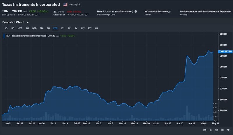Select the 1D time range
Viewport: 233px width, 135px height.
6,28
